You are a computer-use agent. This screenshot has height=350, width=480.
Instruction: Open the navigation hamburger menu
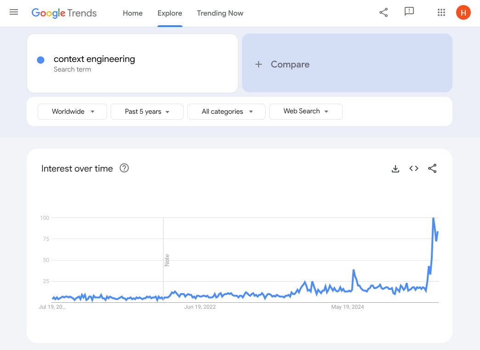click(13, 12)
